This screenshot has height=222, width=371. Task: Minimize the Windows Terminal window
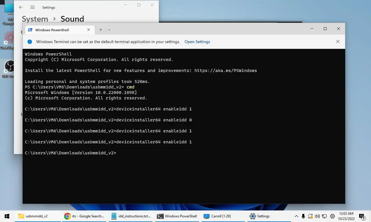click(x=312, y=29)
